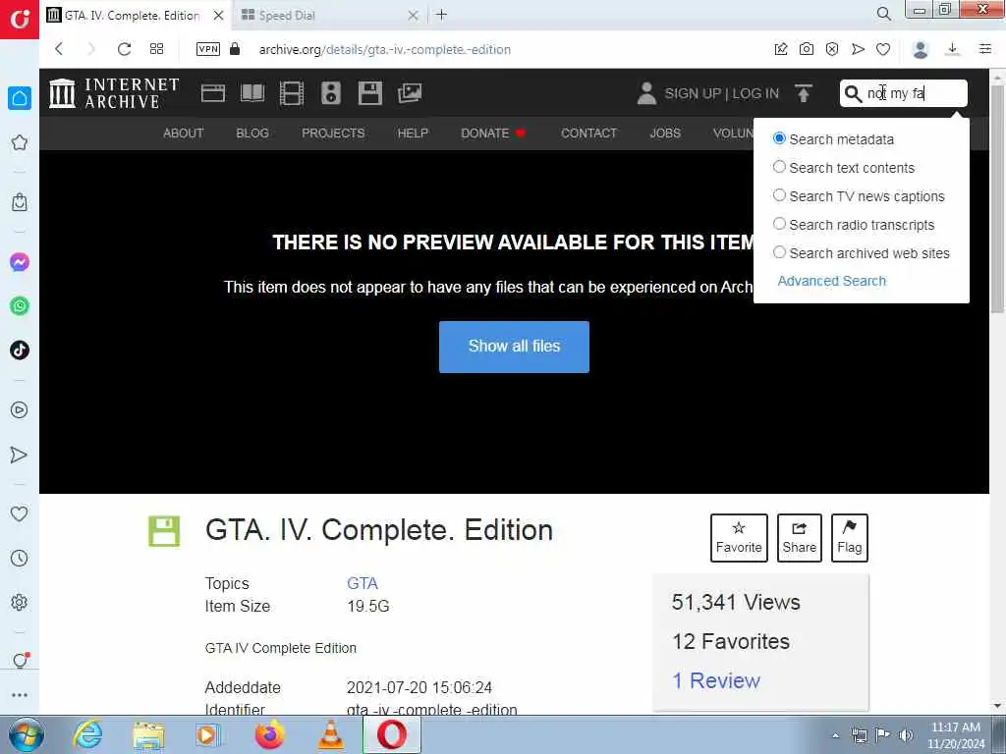1006x754 pixels.
Task: Click the address bar heart bookmark icon
Action: (883, 49)
